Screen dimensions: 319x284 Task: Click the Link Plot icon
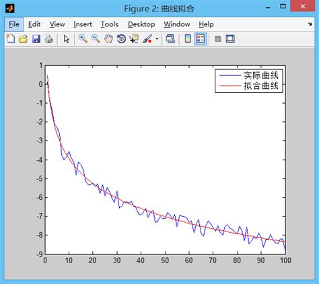point(170,39)
